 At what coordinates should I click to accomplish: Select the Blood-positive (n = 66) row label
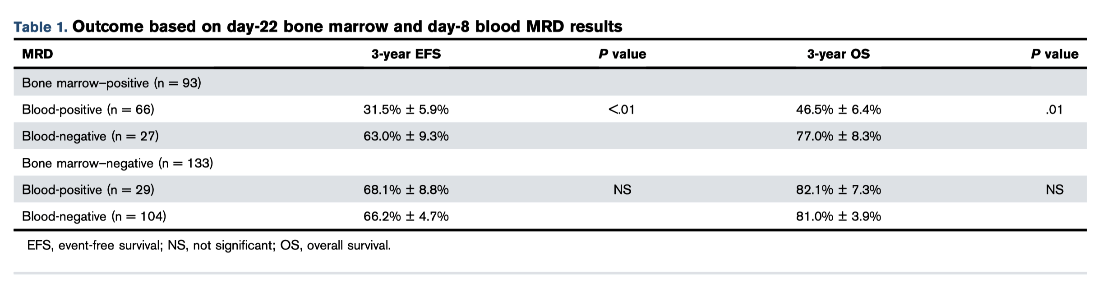tap(88, 110)
